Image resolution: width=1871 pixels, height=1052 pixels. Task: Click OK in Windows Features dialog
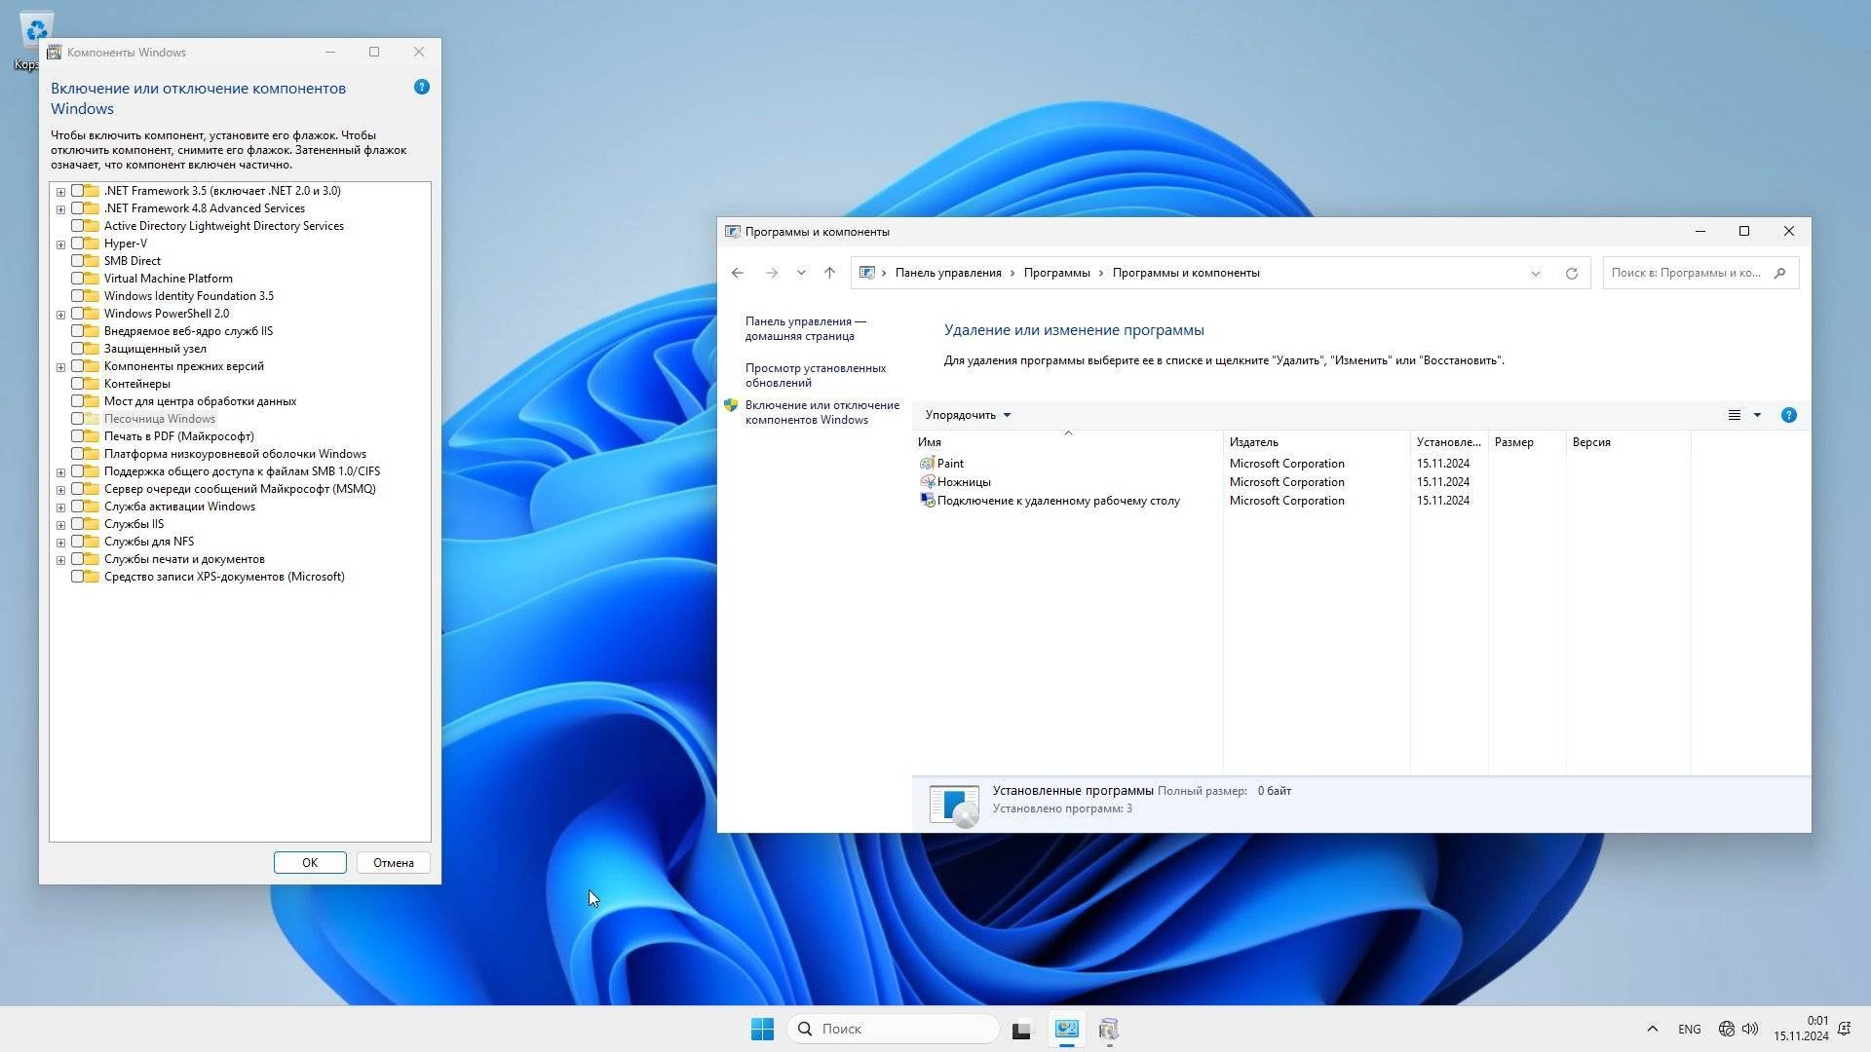click(x=310, y=863)
